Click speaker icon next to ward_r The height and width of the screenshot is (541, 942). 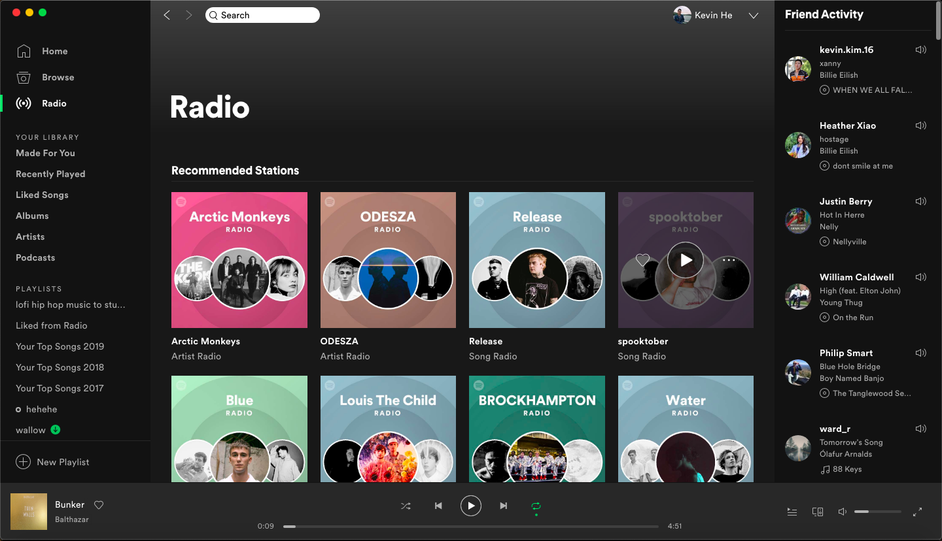tap(921, 429)
